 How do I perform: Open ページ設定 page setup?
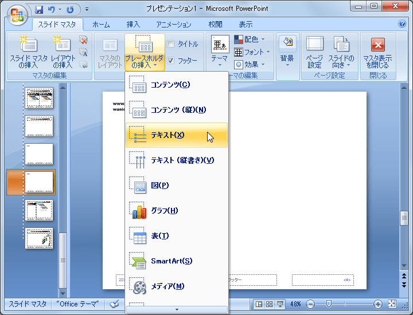point(315,52)
